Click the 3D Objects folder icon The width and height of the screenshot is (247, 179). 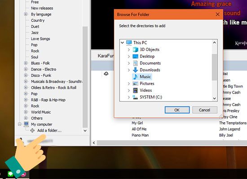(135, 50)
